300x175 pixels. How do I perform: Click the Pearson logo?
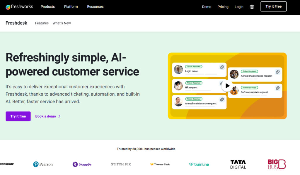pyautogui.click(x=43, y=164)
